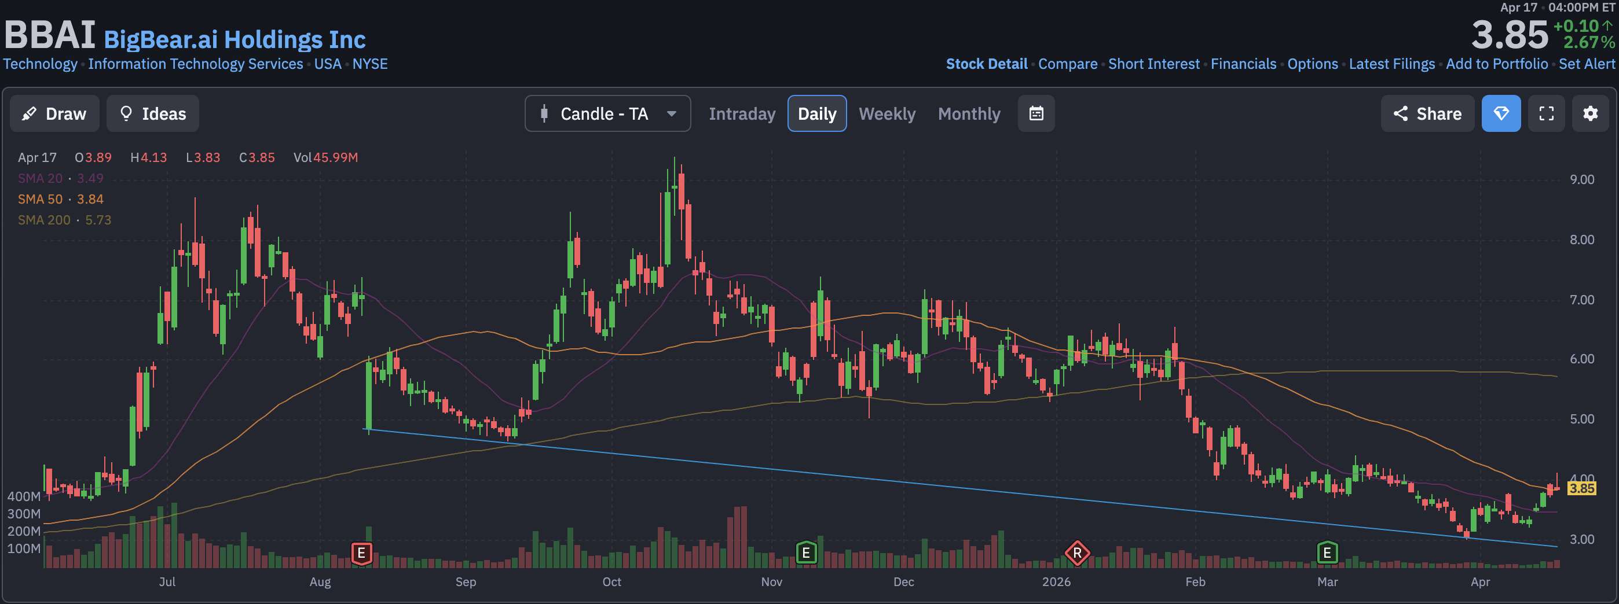This screenshot has width=1619, height=604.
Task: Click the August earnings E marker
Action: (361, 553)
